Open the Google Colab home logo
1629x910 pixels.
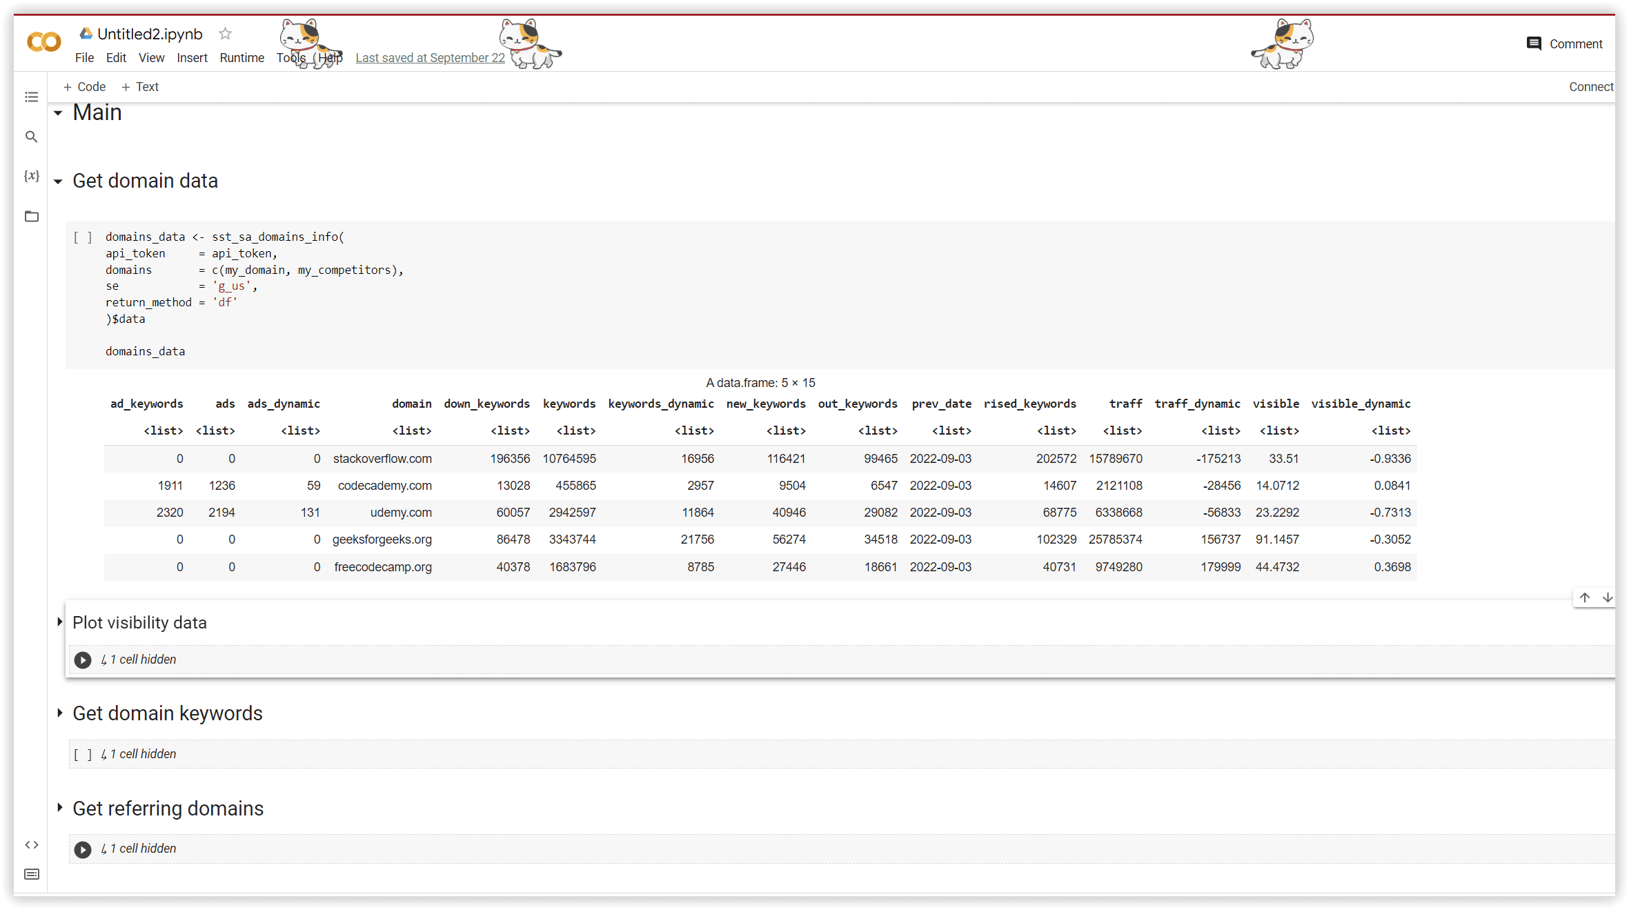[x=43, y=41]
